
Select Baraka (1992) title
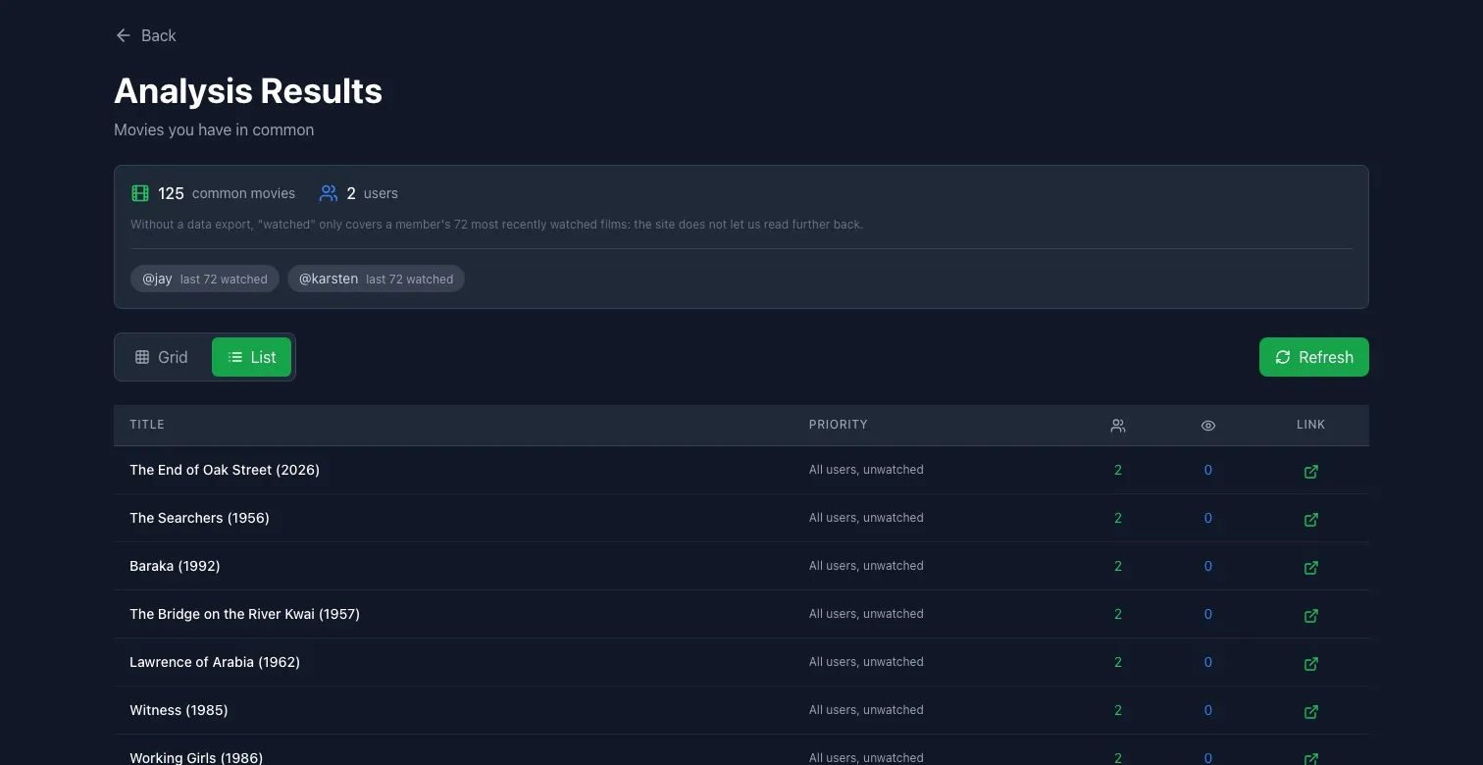(175, 566)
